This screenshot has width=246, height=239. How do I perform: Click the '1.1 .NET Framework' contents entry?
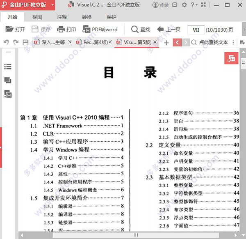(x=77, y=126)
